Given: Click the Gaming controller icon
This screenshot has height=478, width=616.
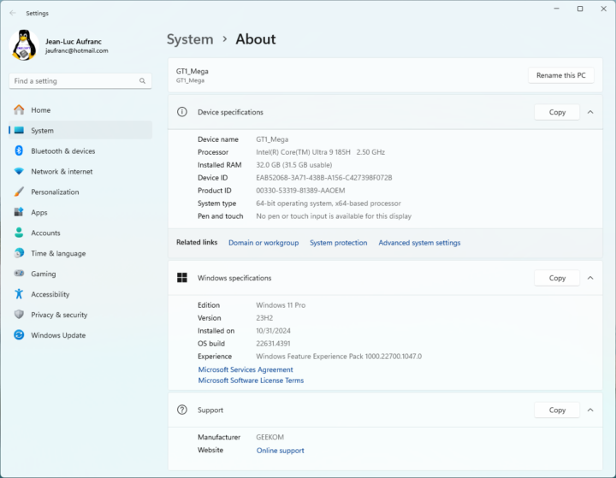Looking at the screenshot, I should [x=19, y=274].
